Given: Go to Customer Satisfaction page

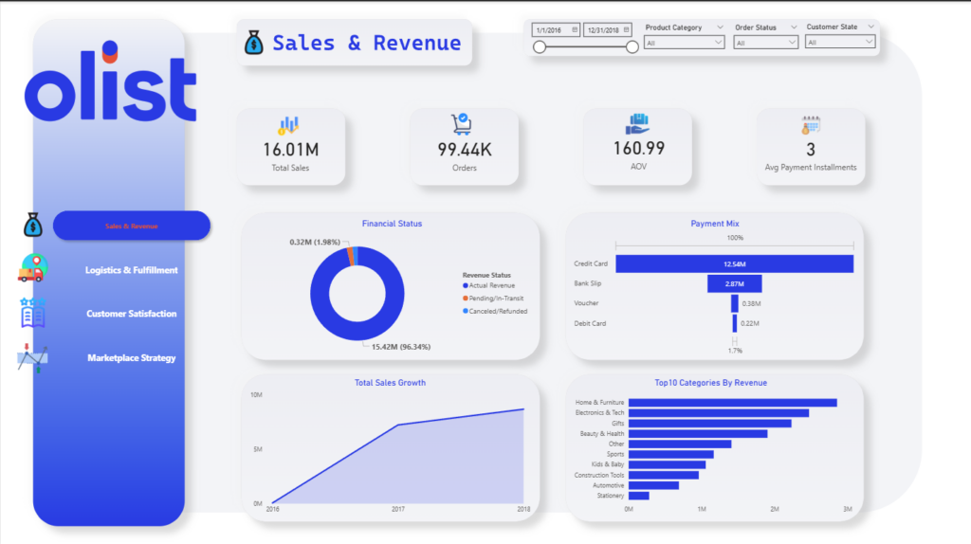Looking at the screenshot, I should click(131, 314).
